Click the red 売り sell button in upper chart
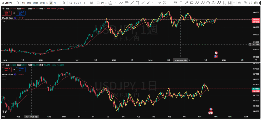 click(6, 13)
